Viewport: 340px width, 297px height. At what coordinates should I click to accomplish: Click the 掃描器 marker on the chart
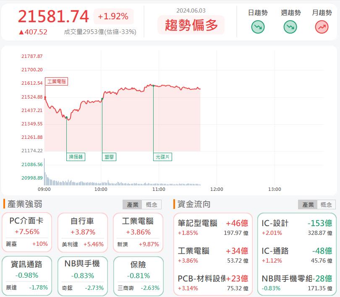coord(76,156)
